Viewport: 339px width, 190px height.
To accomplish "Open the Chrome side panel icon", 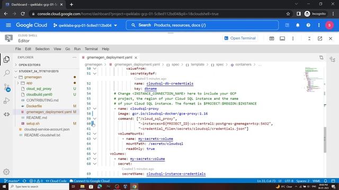I will (299, 14).
